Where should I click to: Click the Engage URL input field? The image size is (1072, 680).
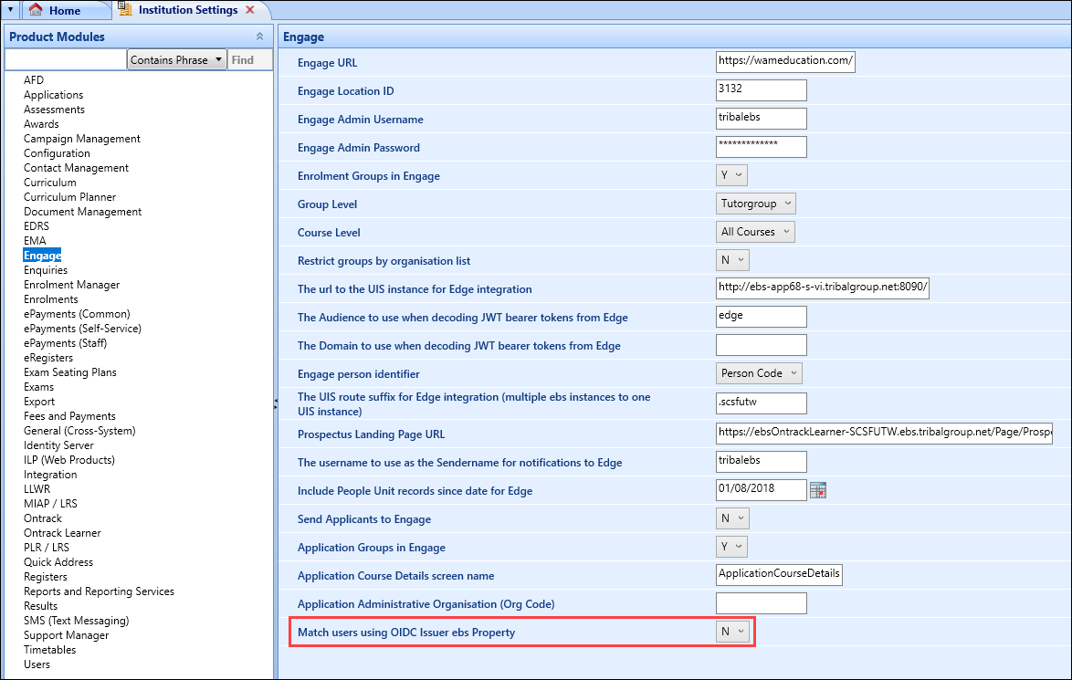click(x=785, y=61)
